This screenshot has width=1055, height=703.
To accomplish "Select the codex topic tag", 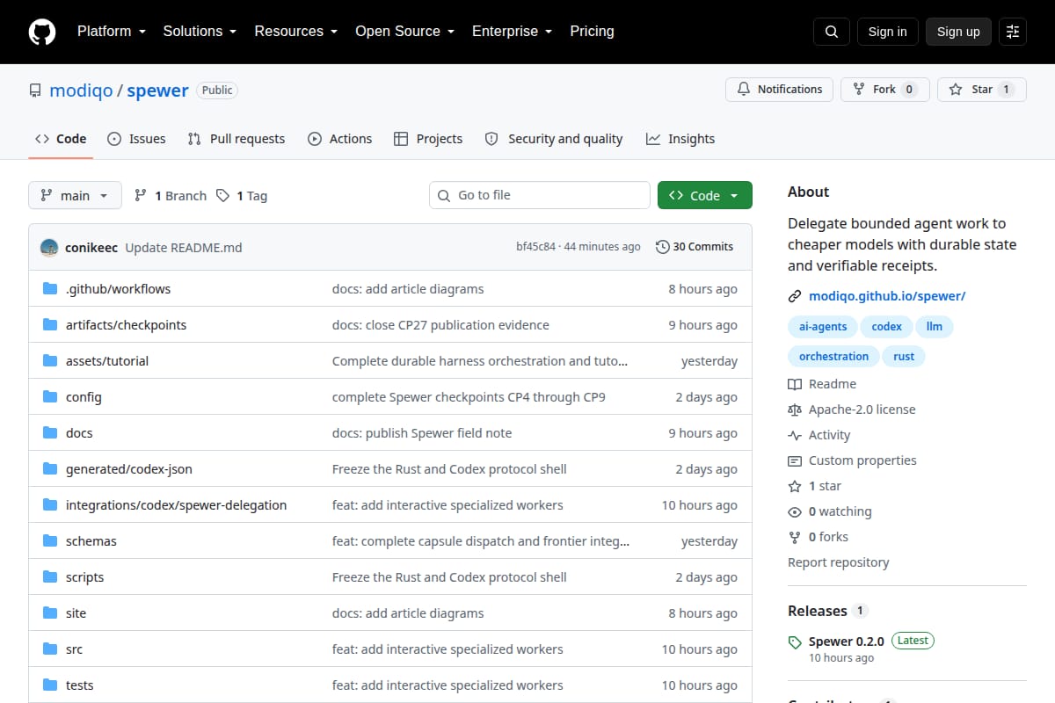I will click(886, 327).
